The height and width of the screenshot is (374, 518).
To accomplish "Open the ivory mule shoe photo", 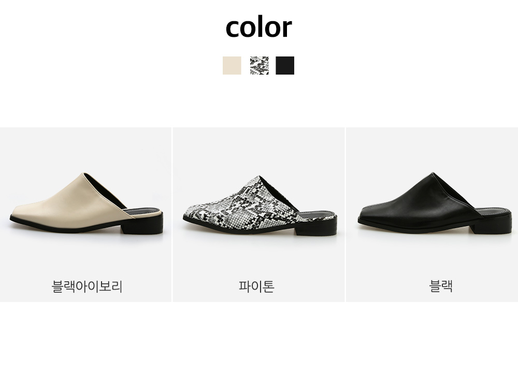I will 87,204.
